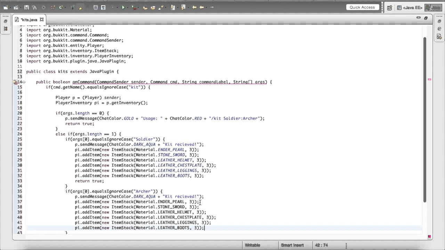This screenshot has height=250, width=445.
Task: Open the Declaration view in right sidebar
Action: pos(439,36)
